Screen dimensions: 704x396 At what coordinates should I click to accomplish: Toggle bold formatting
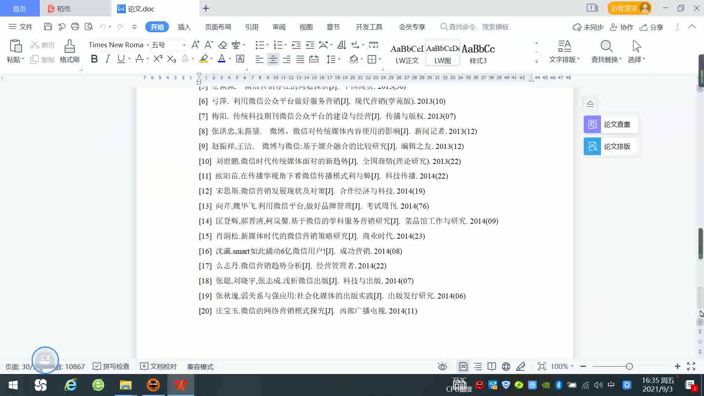point(94,59)
